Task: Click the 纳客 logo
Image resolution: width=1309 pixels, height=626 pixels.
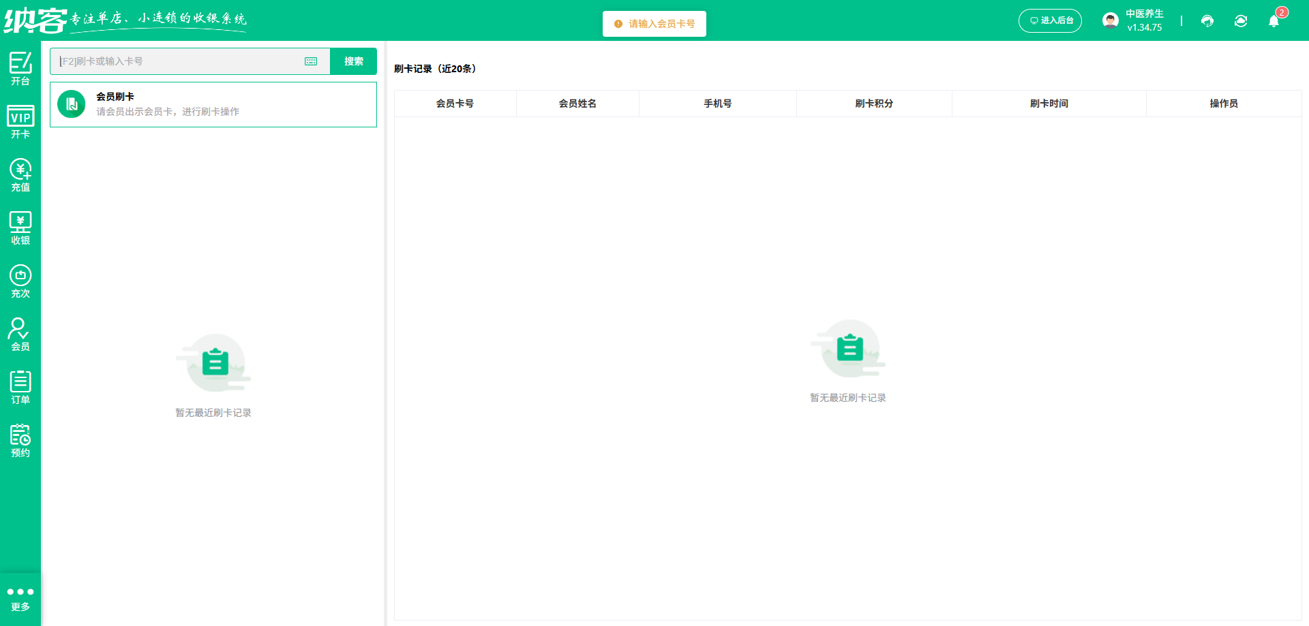Action: click(x=35, y=20)
